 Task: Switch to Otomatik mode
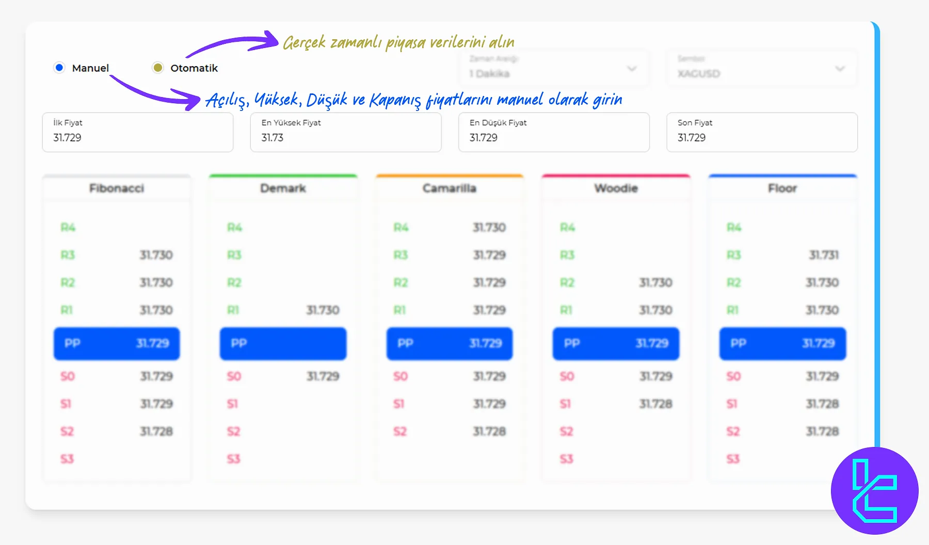click(x=157, y=67)
